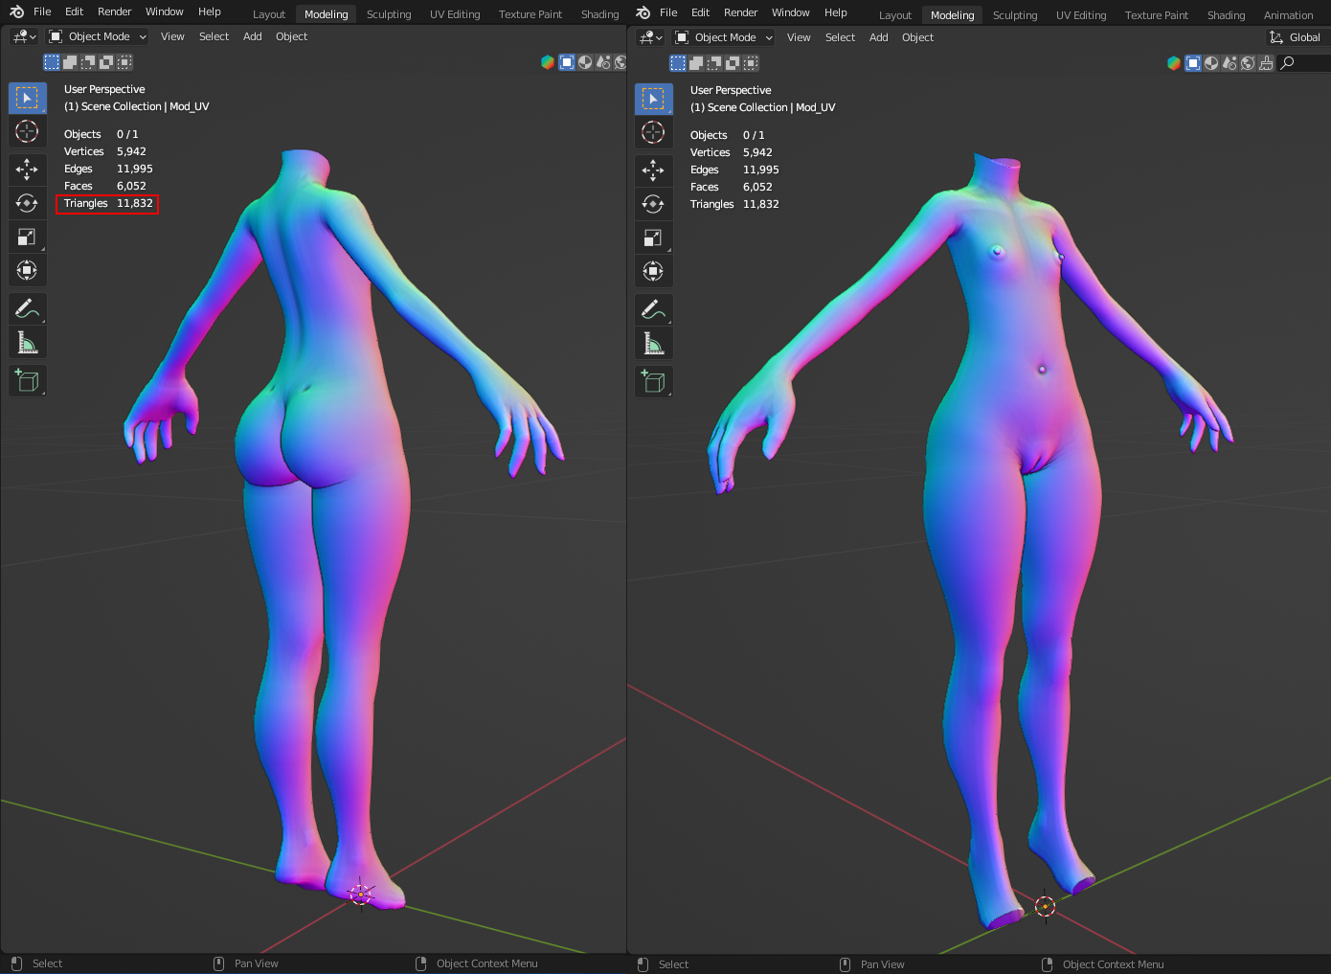Viewport: 1331px width, 974px height.
Task: Enable Subtract selection mode in right viewport header
Action: [714, 63]
